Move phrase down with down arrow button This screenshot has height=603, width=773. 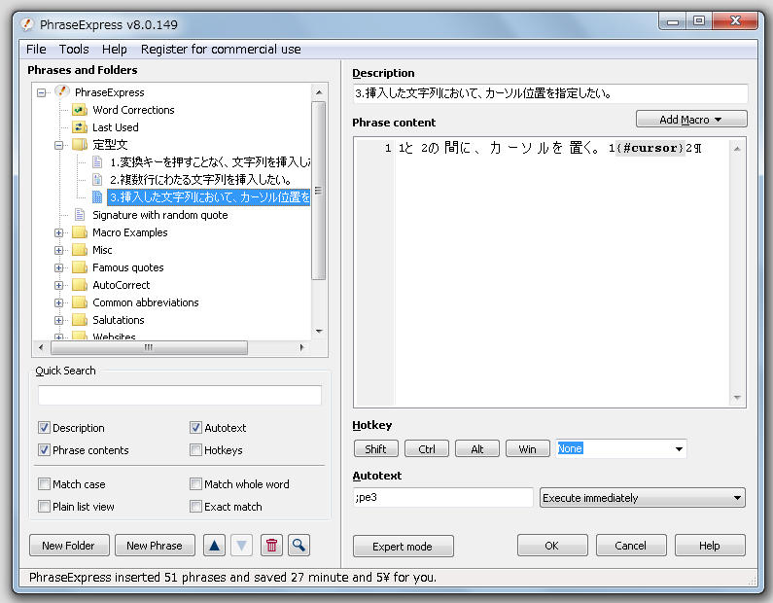[241, 546]
